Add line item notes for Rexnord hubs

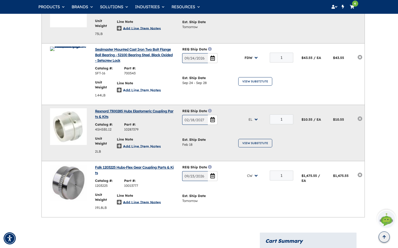pos(142,146)
